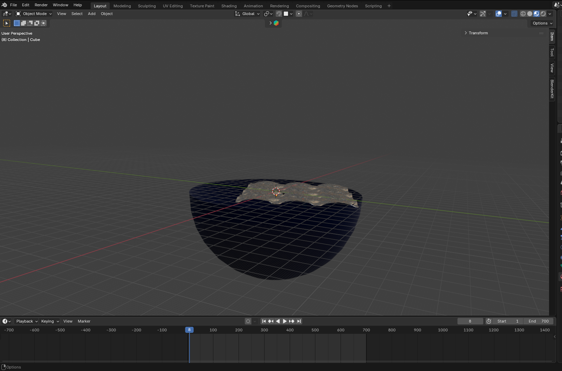
Task: Open the Options button in viewport
Action: [542, 23]
